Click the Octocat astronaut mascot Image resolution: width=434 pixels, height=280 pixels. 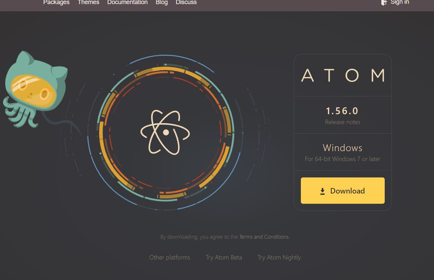(x=35, y=89)
